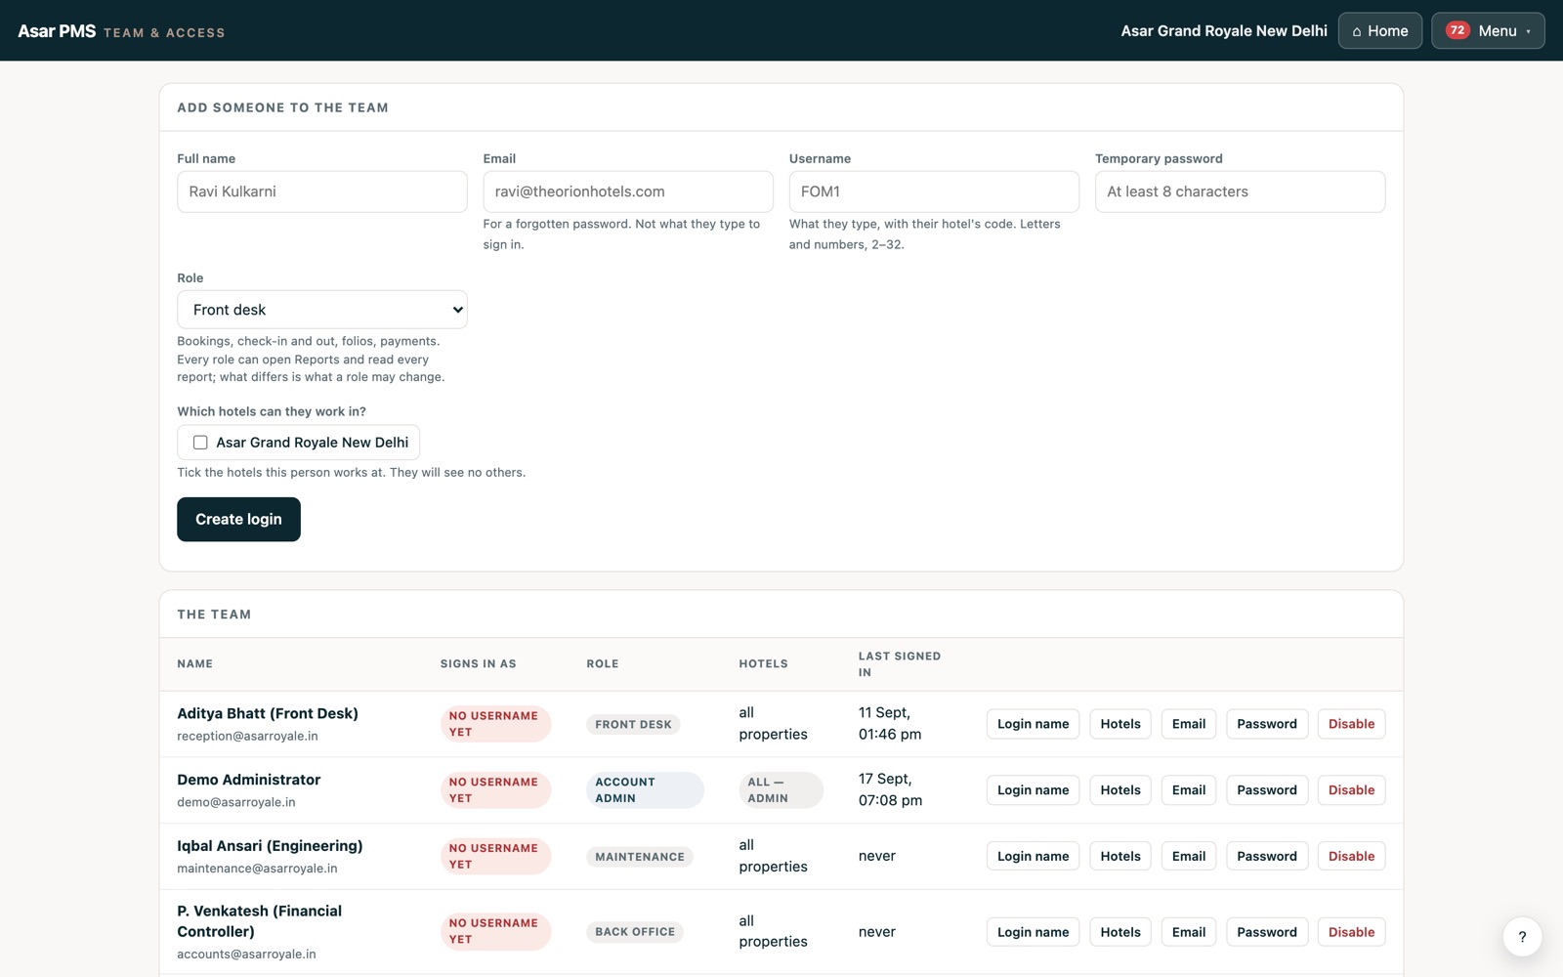This screenshot has height=977, width=1563.
Task: Tick the Asar Grand Royale New Delhi checkbox
Action: (200, 443)
